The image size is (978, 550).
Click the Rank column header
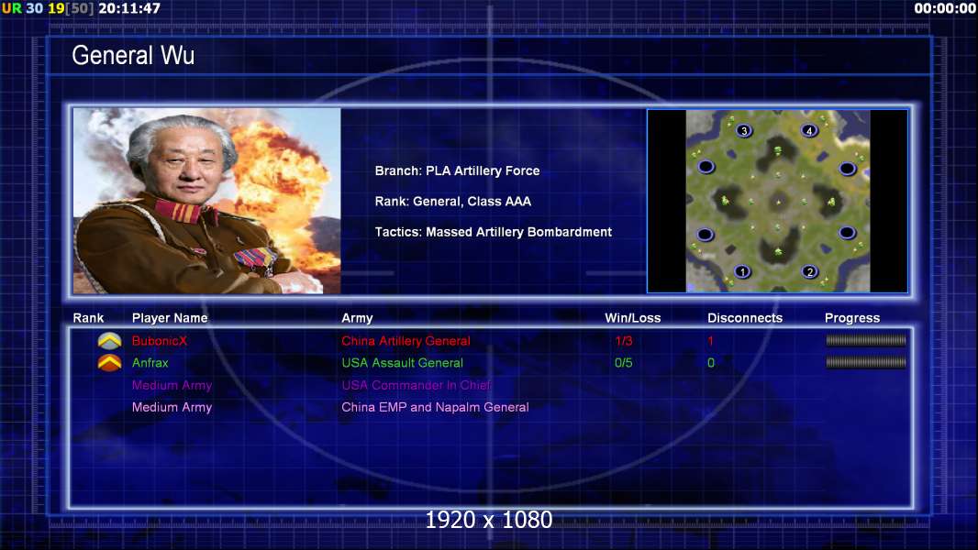[x=88, y=318]
